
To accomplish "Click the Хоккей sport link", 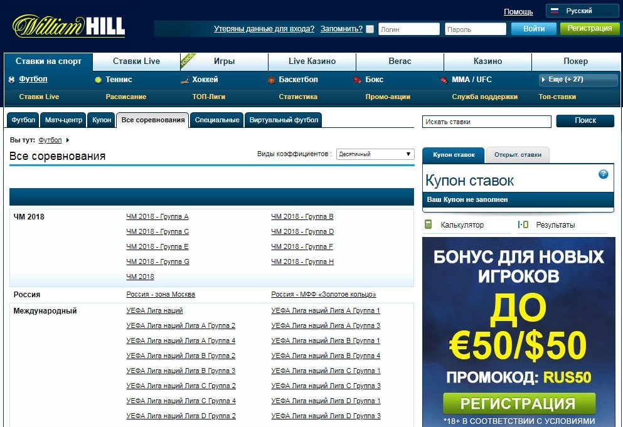I will 205,80.
